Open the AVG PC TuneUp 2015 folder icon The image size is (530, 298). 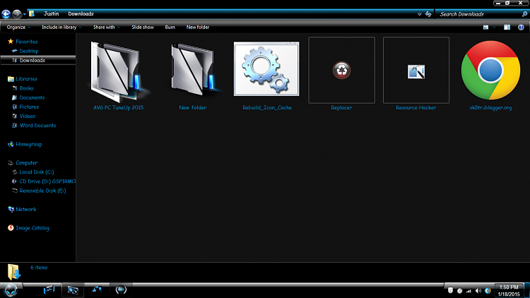pos(118,71)
